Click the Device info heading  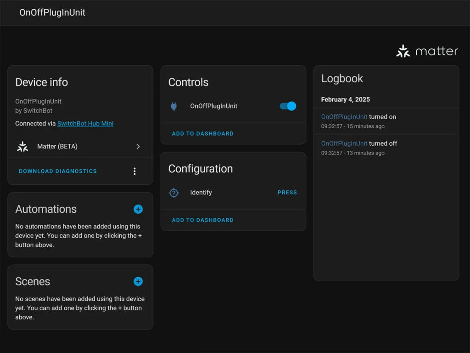pos(42,82)
